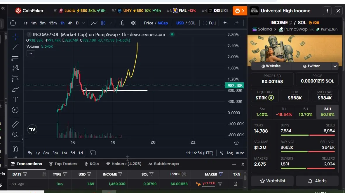
Task: Switch to KOLs tab
Action: pyautogui.click(x=92, y=164)
